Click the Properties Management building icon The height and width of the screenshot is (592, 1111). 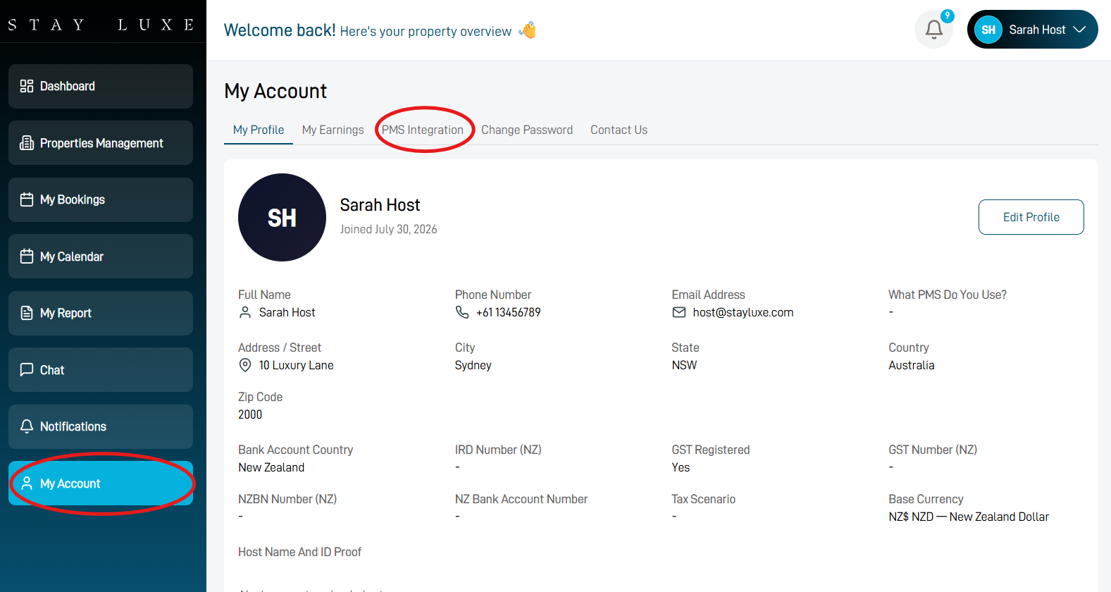point(27,143)
